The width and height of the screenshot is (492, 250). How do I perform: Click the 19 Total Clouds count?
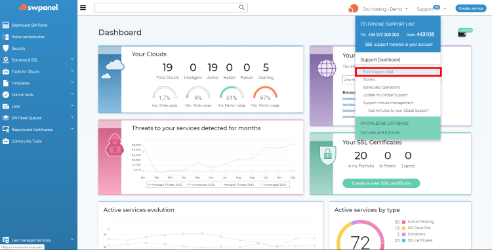coord(167,67)
